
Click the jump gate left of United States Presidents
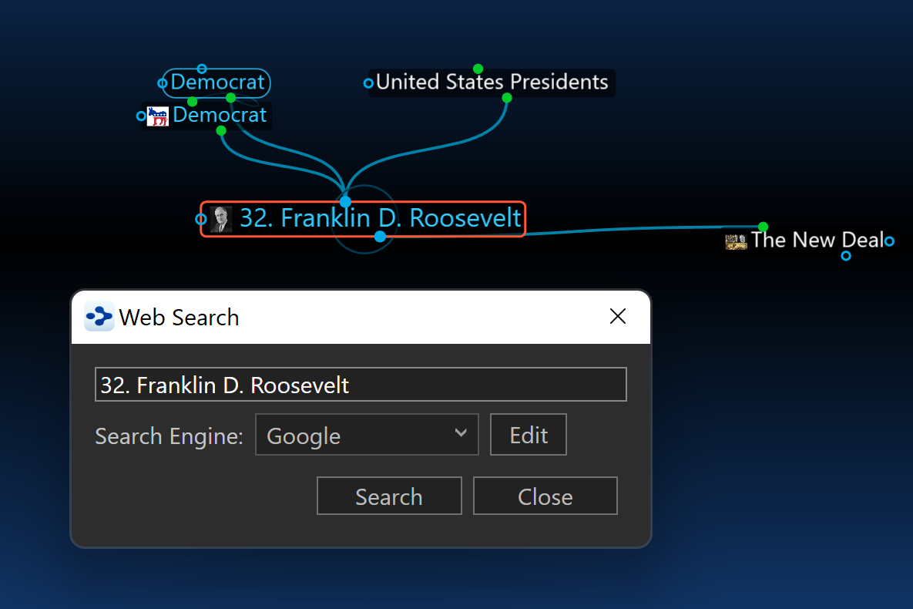tap(368, 82)
